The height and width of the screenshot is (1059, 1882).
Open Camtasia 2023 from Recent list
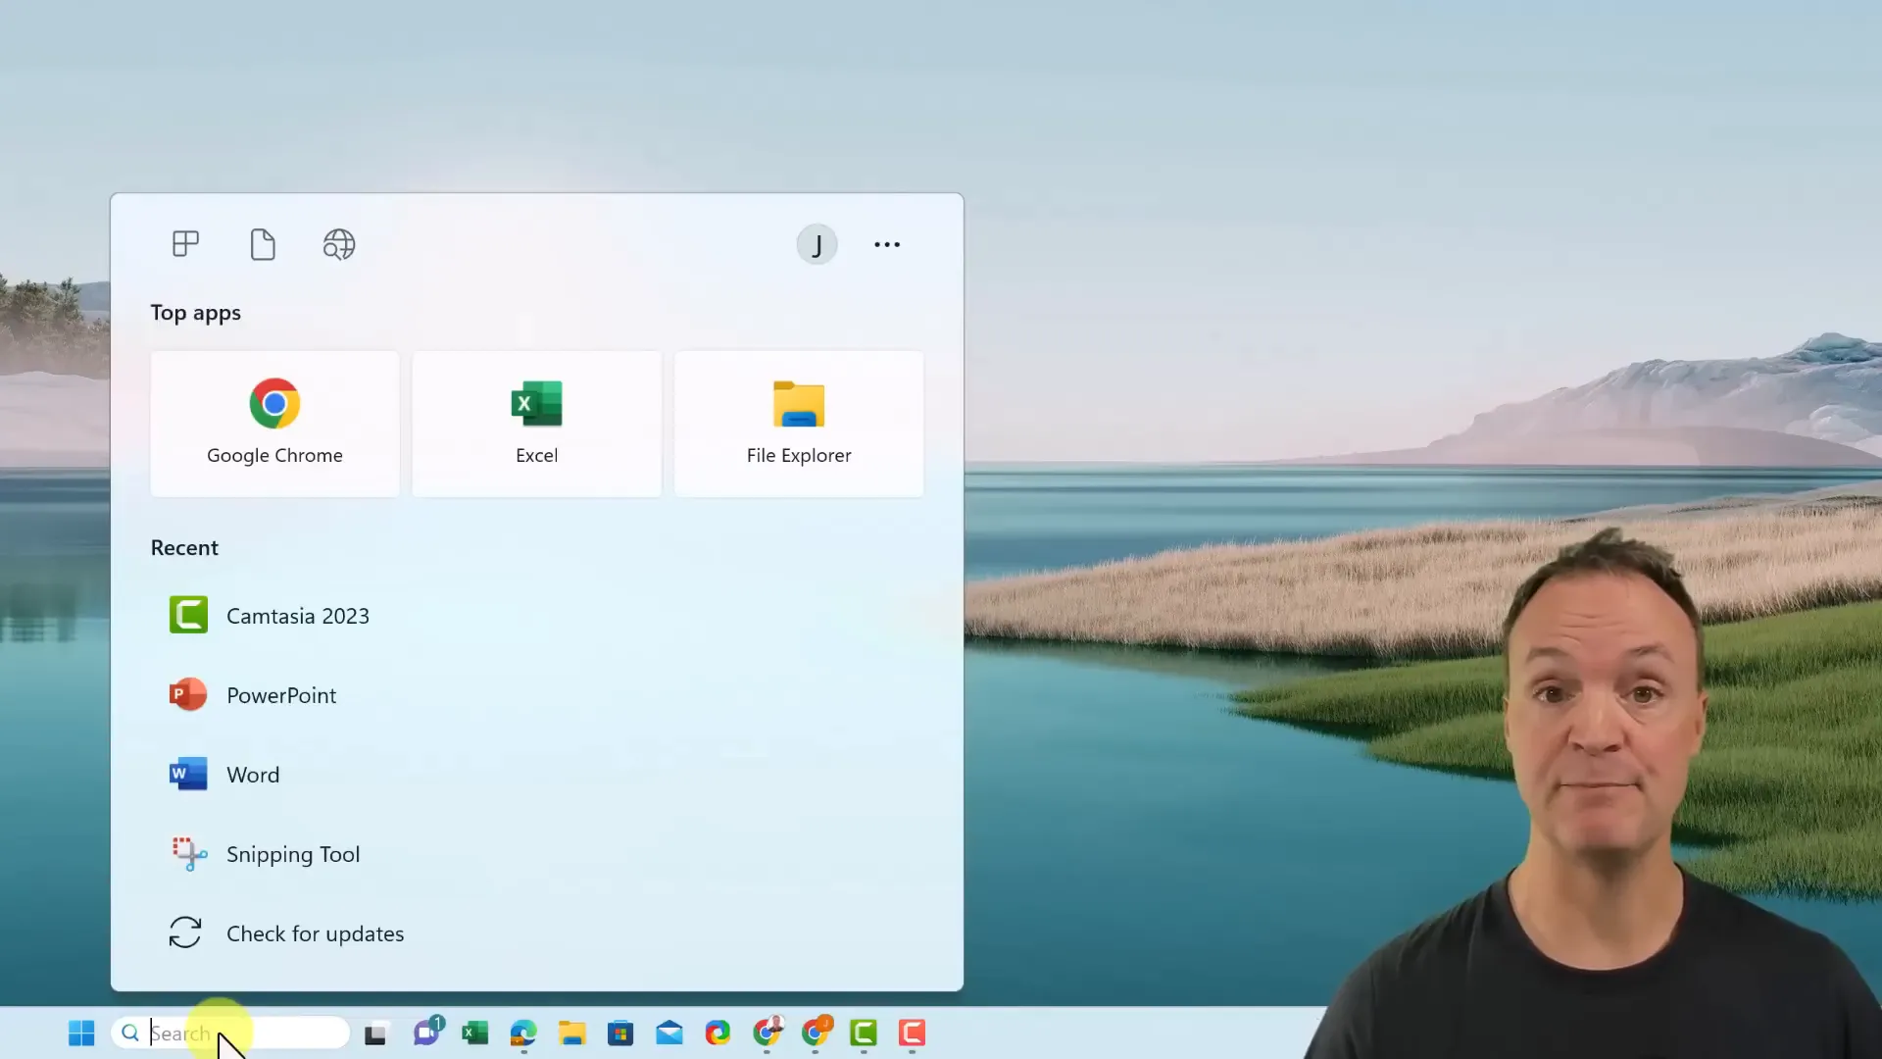click(537, 616)
